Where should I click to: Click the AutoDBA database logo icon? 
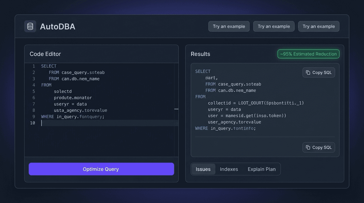[x=30, y=26]
